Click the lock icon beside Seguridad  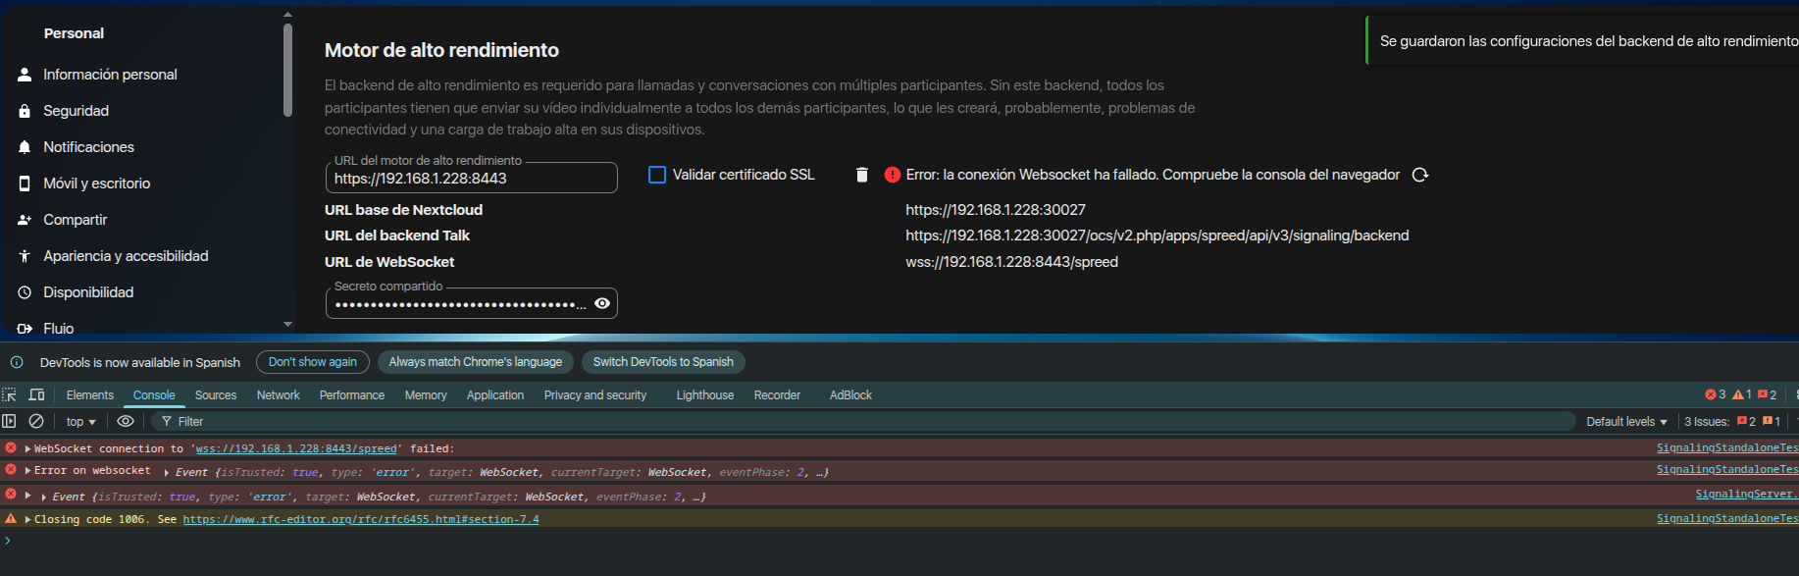(x=25, y=111)
